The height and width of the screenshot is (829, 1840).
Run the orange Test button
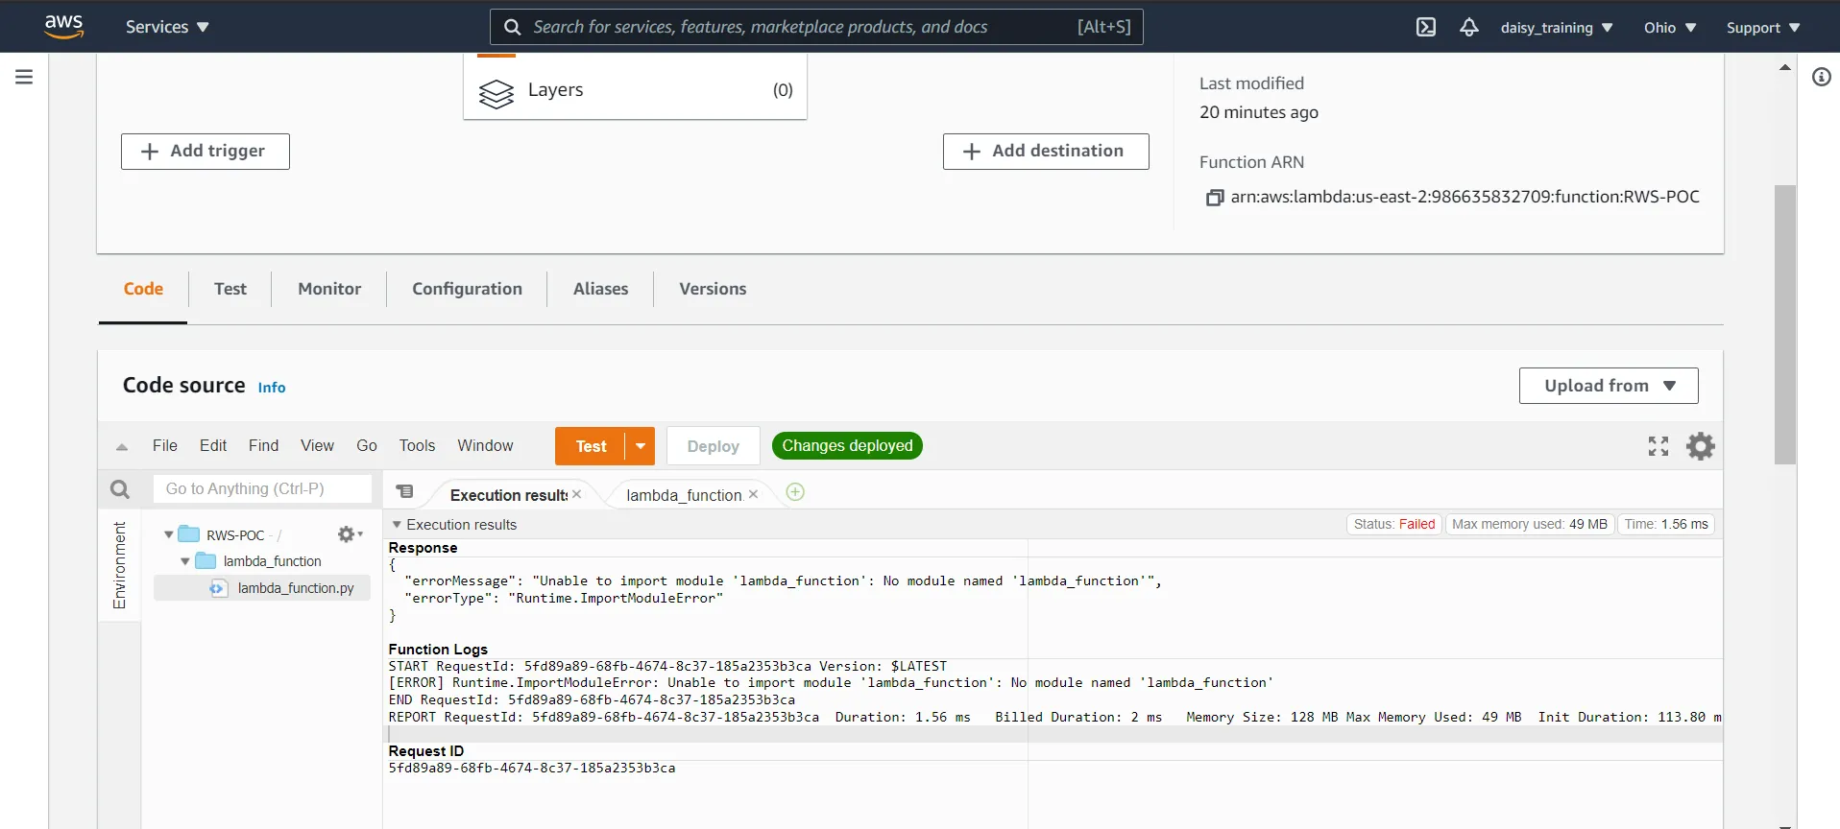pyautogui.click(x=591, y=446)
